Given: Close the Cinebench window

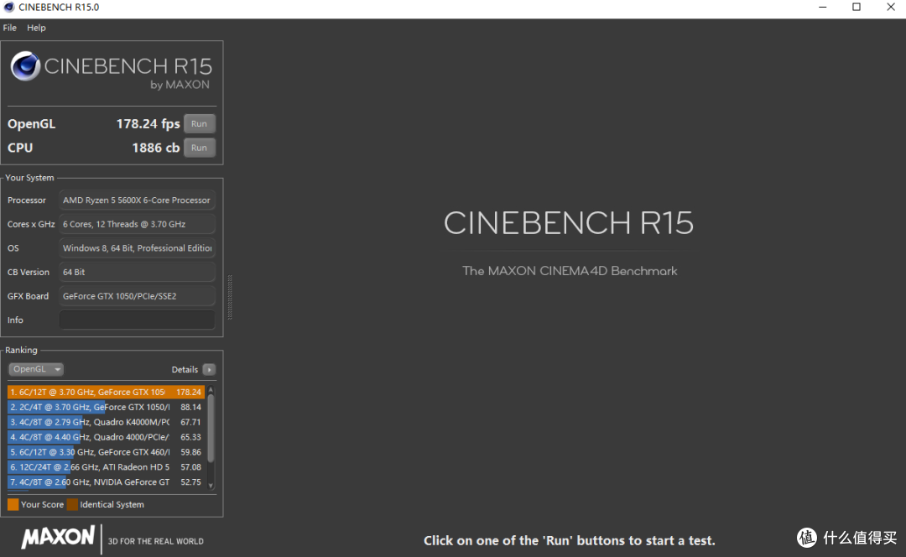Looking at the screenshot, I should 890,7.
